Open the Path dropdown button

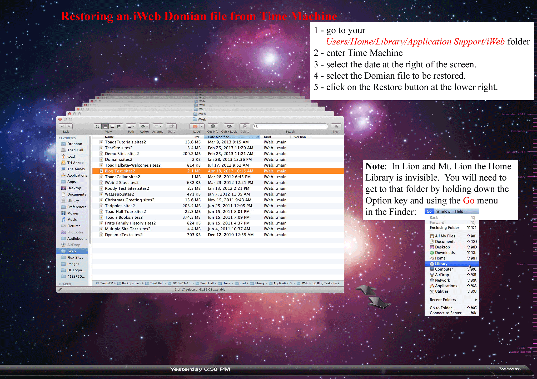coord(131,126)
